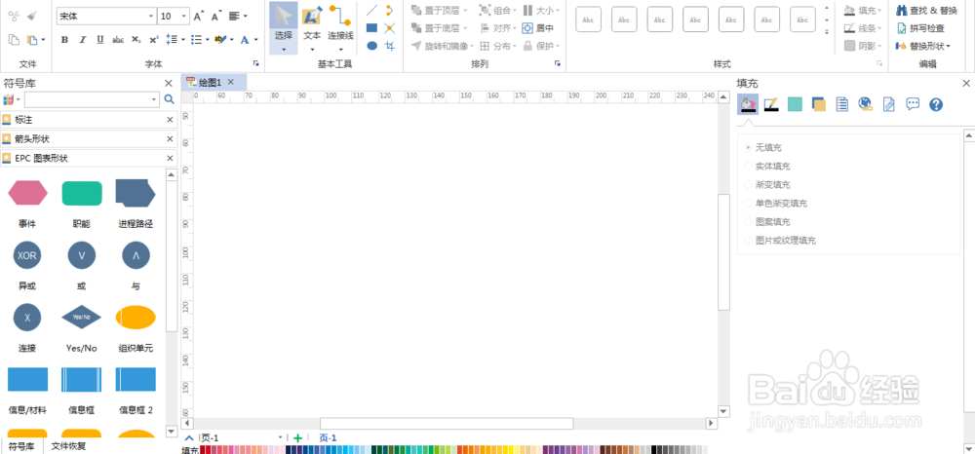Viewport: 975px width, 454px height.
Task: Switch to the 文件恢复 tab
Action: tap(68, 446)
